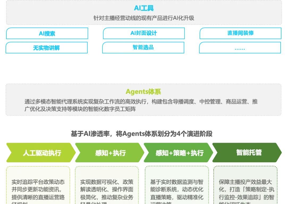
Task: Click the "……" placeholder button
Action: coord(240,48)
